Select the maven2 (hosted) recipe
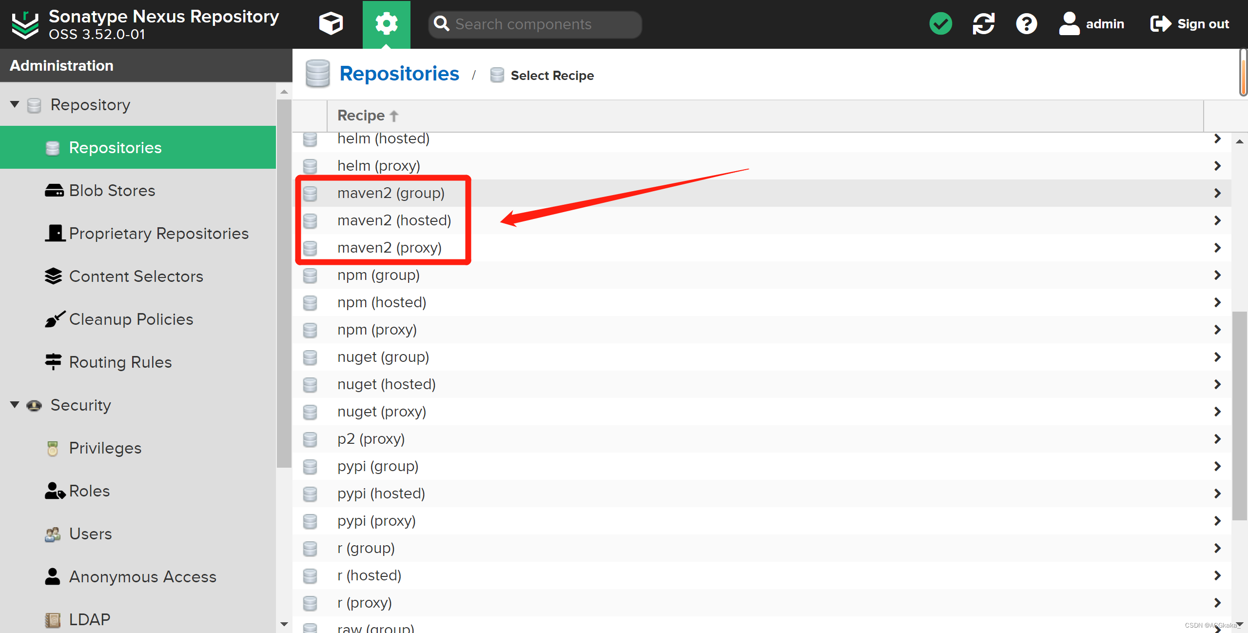 (394, 220)
